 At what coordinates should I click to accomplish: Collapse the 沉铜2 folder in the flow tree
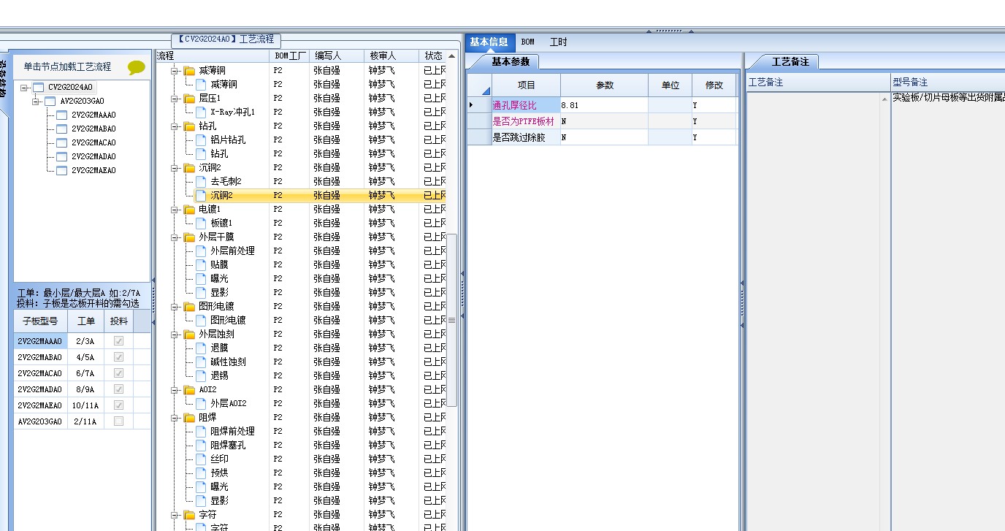click(x=175, y=168)
